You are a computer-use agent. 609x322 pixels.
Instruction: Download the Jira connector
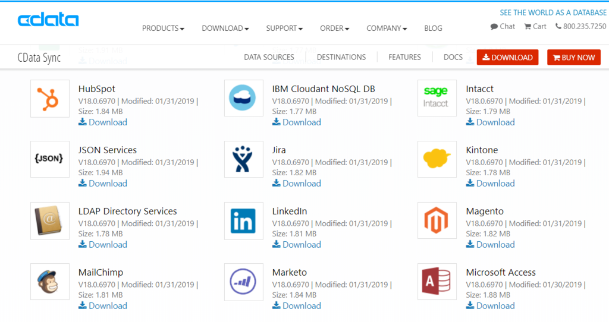296,184
